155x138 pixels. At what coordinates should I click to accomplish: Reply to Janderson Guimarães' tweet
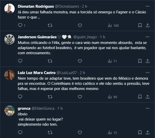click(x=20, y=61)
